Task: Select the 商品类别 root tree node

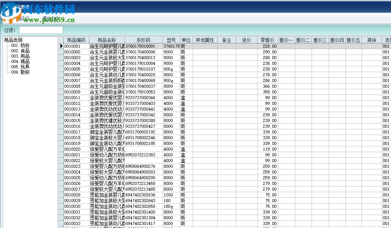Action: click(x=13, y=40)
